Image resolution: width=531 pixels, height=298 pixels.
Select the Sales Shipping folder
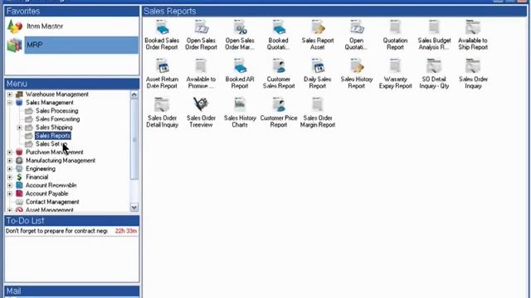[x=54, y=127]
